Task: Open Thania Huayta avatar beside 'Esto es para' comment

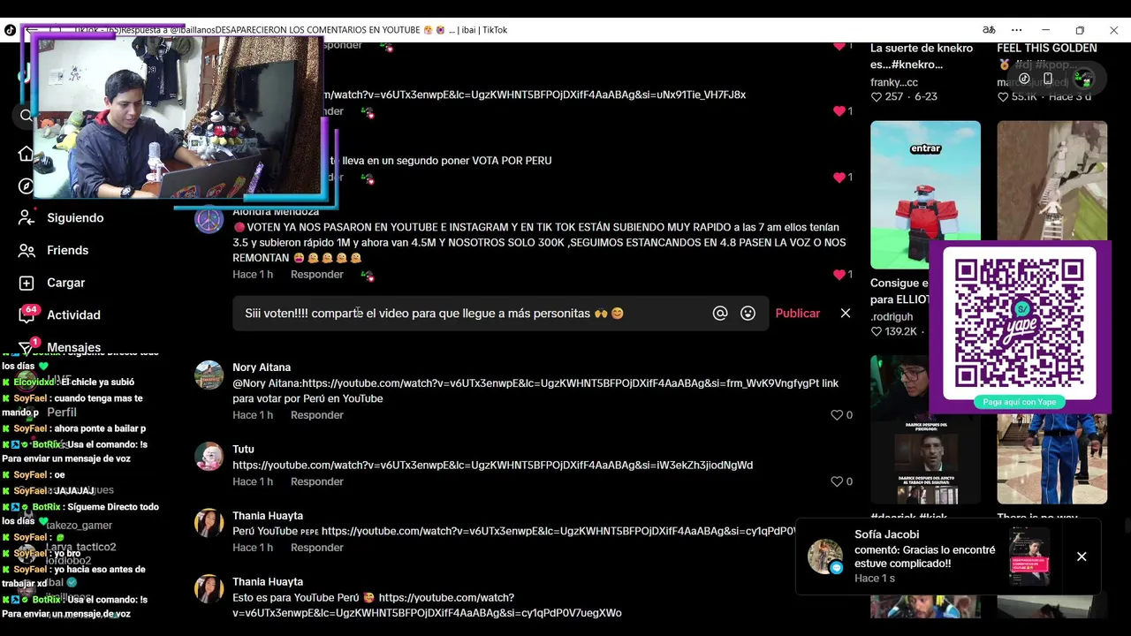Action: point(209,589)
